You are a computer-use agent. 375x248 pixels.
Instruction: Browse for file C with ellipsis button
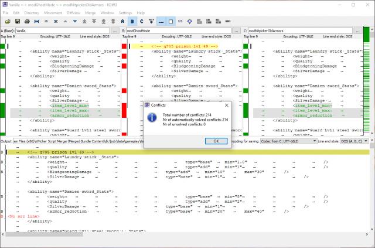click(x=358, y=31)
